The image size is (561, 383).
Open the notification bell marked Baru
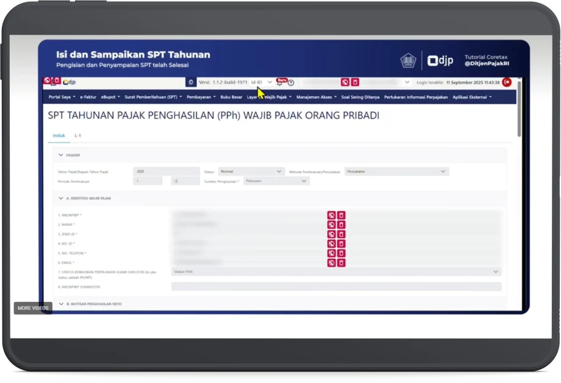pyautogui.click(x=280, y=82)
